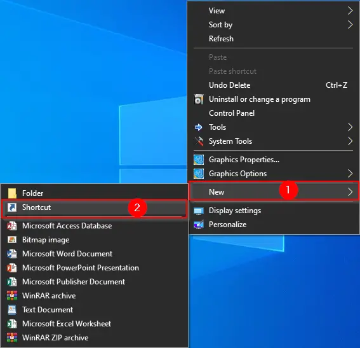Click the Bitmap image icon
This screenshot has width=360, height=348.
(12, 240)
